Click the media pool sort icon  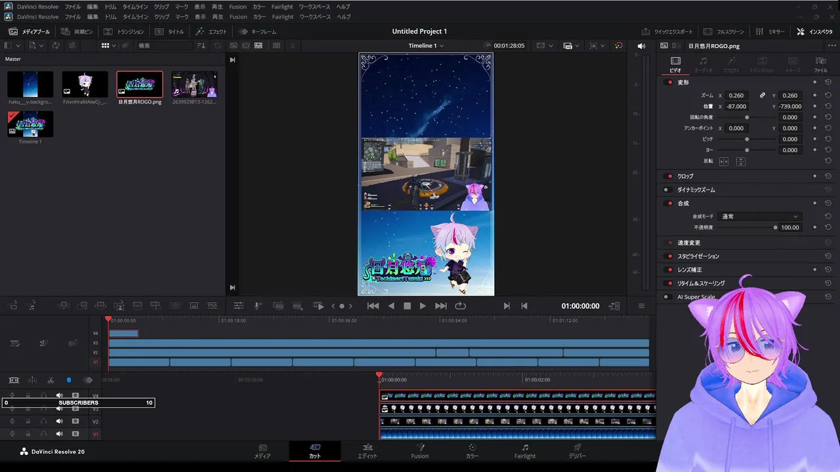(x=201, y=46)
